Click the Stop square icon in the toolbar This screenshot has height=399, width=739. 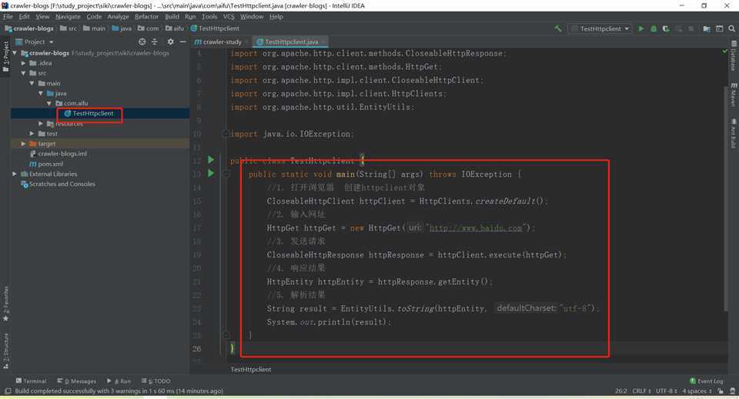tap(691, 28)
